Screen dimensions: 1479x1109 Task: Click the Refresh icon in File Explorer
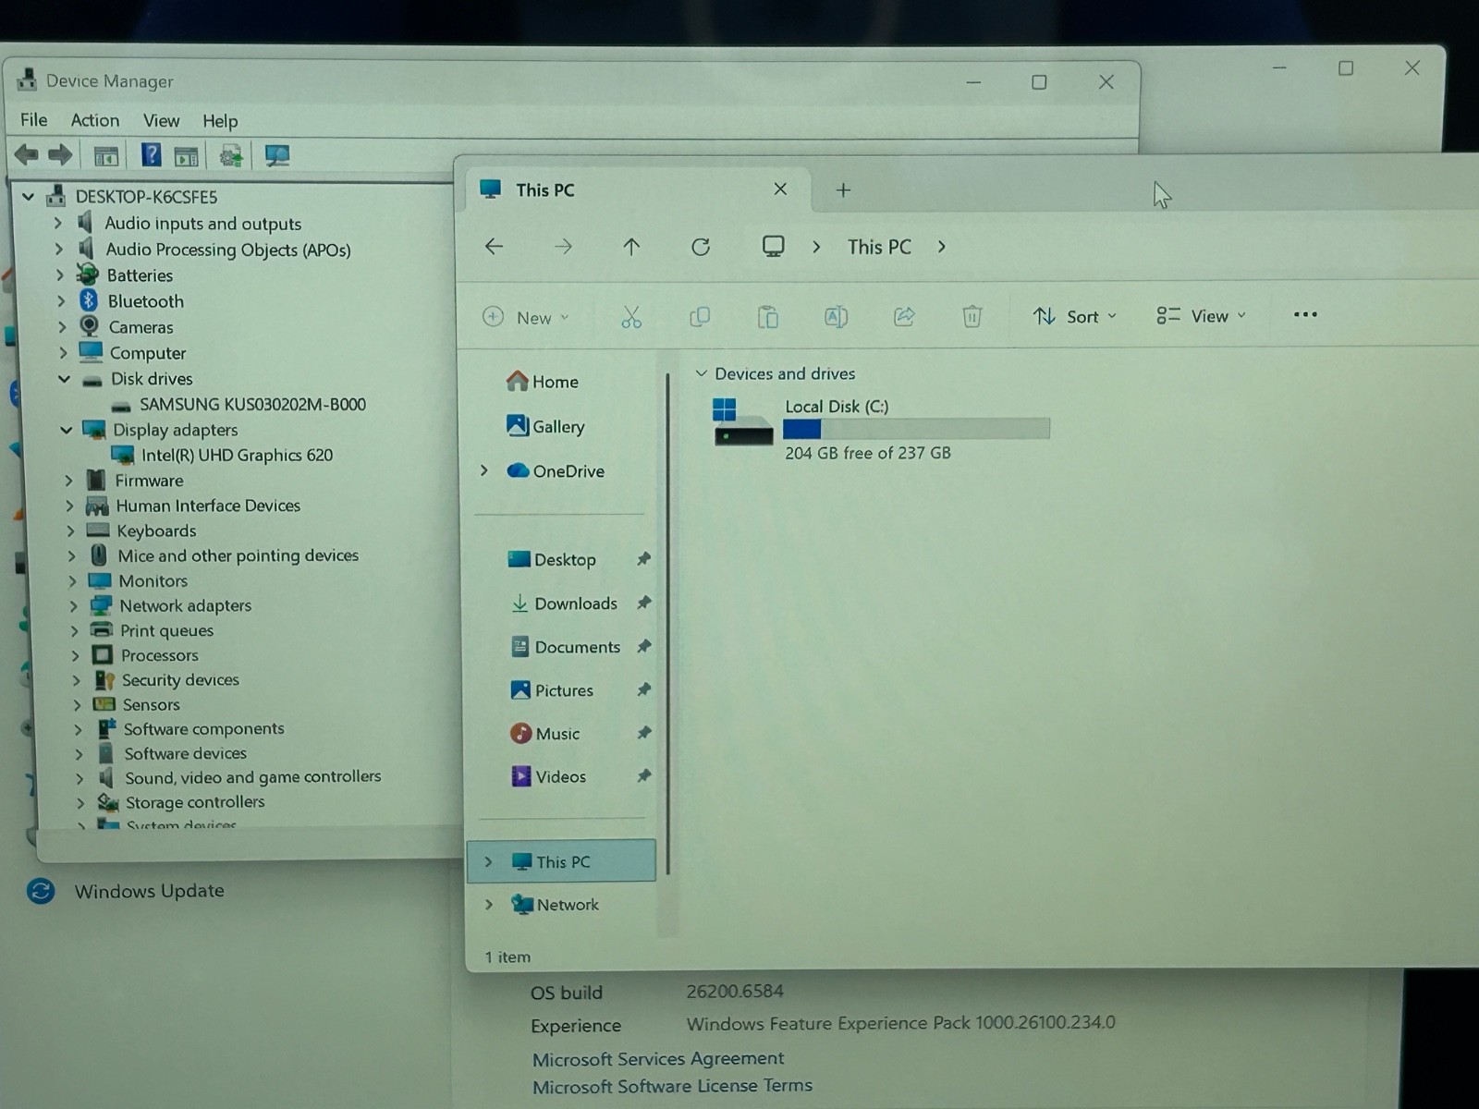pos(701,247)
